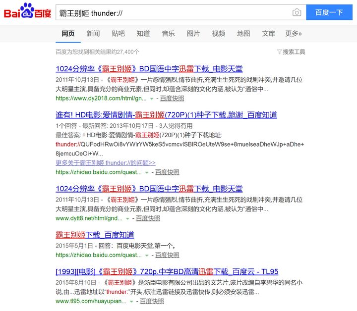The width and height of the screenshot is (357, 311).
Task: Open 百度快照 for dy2018.com result
Action: tap(172, 98)
